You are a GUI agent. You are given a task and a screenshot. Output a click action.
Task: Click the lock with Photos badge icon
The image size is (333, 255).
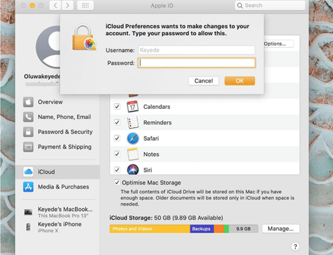coord(84,37)
